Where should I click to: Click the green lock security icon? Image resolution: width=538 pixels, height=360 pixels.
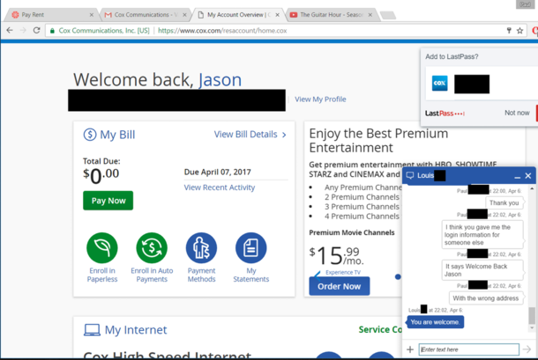point(52,31)
